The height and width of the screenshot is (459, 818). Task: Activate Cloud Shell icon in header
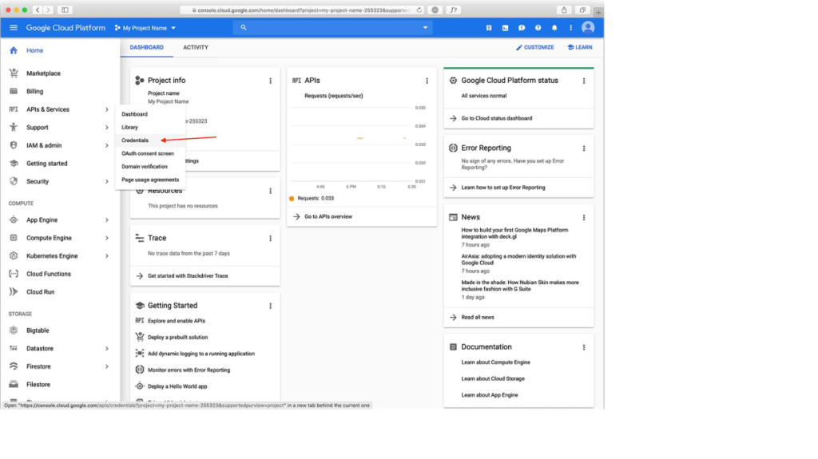505,28
